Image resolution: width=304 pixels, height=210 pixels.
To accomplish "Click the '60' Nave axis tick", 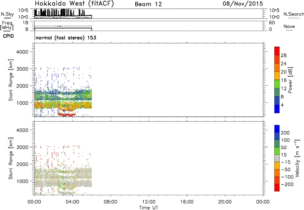I will (272, 23).
